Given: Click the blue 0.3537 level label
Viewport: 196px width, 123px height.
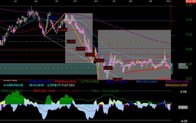Looking at the screenshot, I should (x=53, y=18).
